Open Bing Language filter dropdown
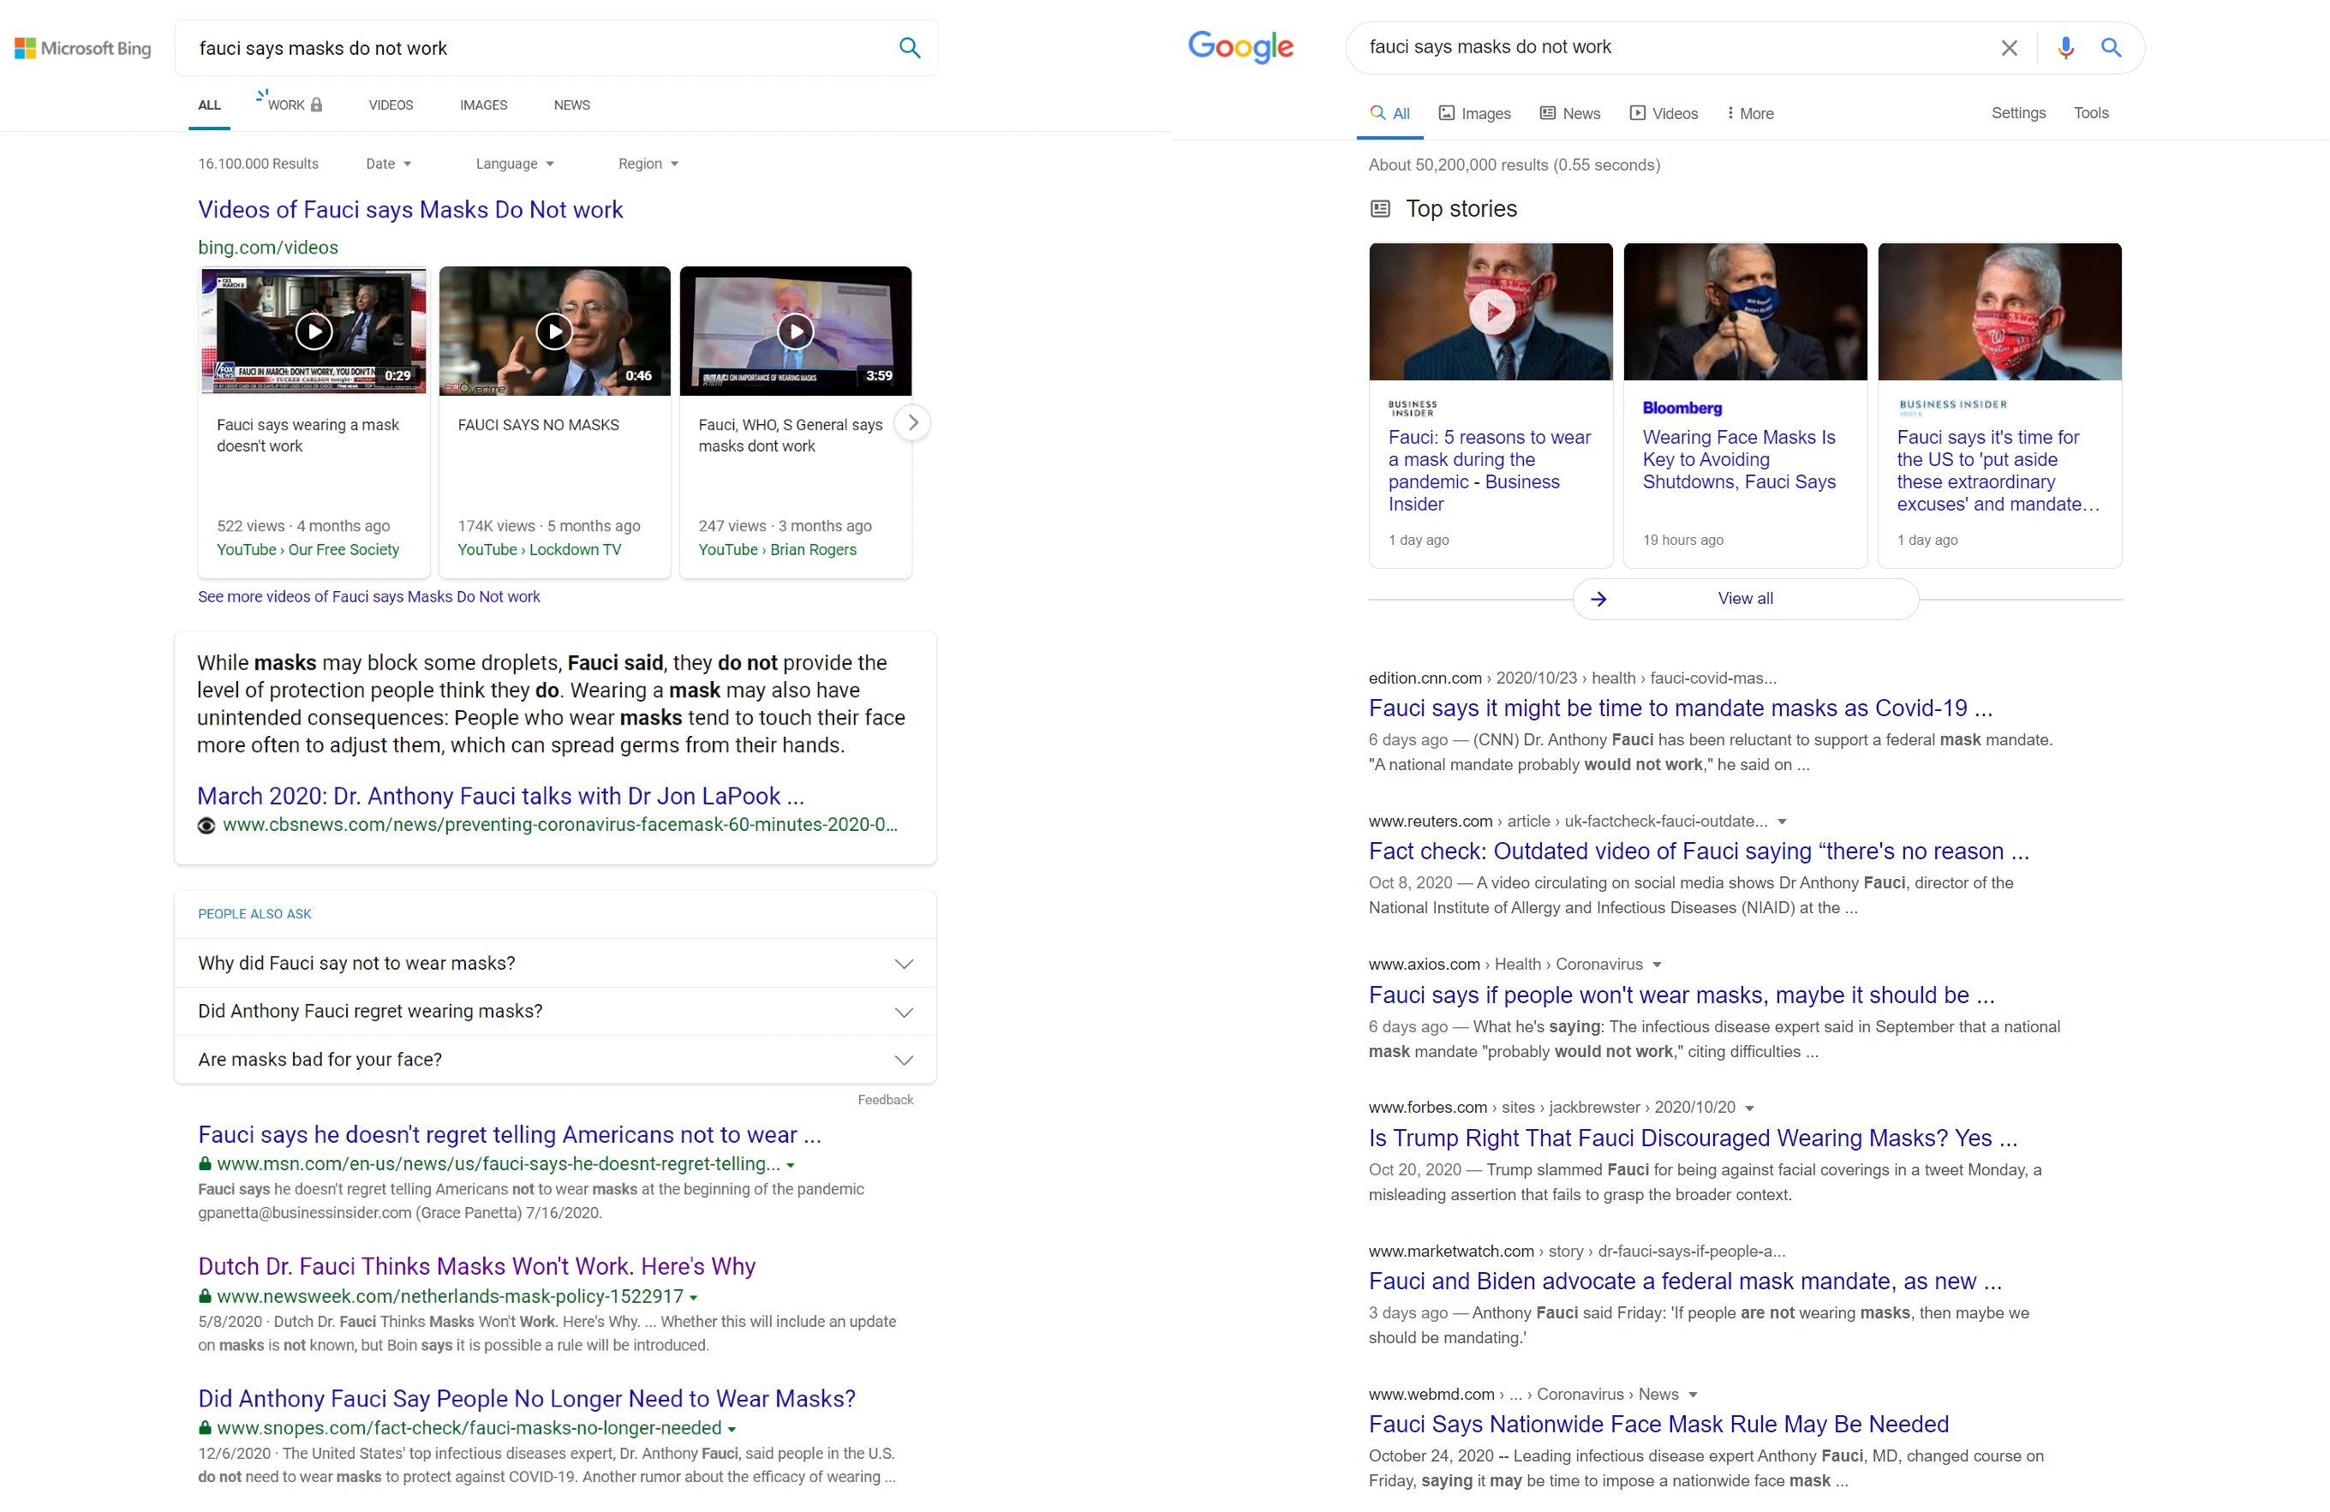 click(x=515, y=164)
